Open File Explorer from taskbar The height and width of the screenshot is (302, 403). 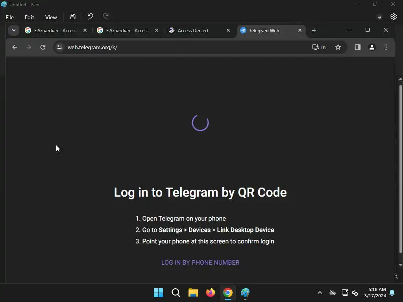tap(193, 293)
